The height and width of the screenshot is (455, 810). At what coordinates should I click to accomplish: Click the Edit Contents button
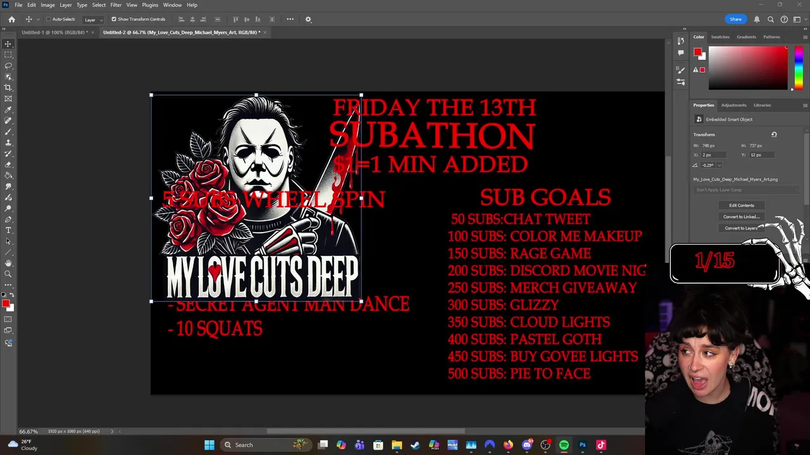741,205
